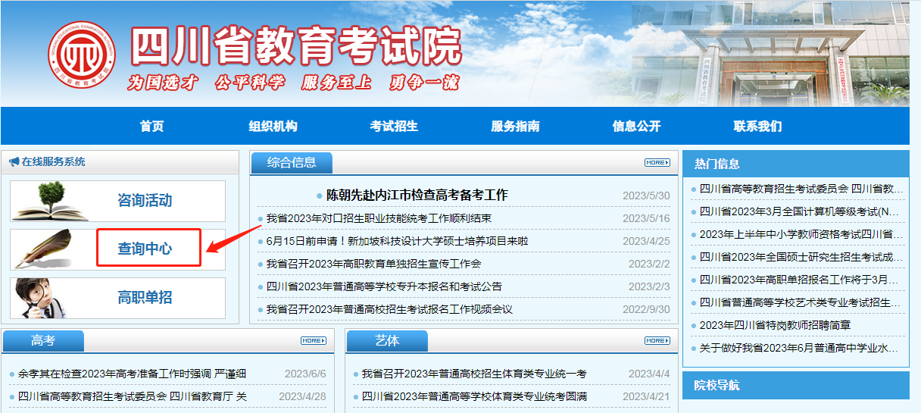
Task: Click the 热门信息 panel header
Action: [x=796, y=163]
